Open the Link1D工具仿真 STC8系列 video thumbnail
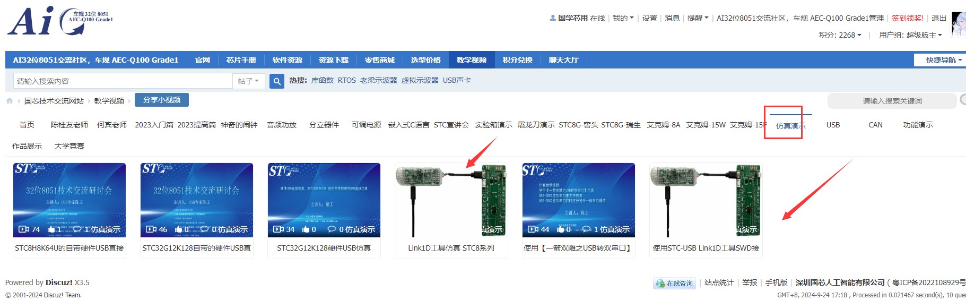Viewport: 966px width, 300px height. pyautogui.click(x=451, y=200)
